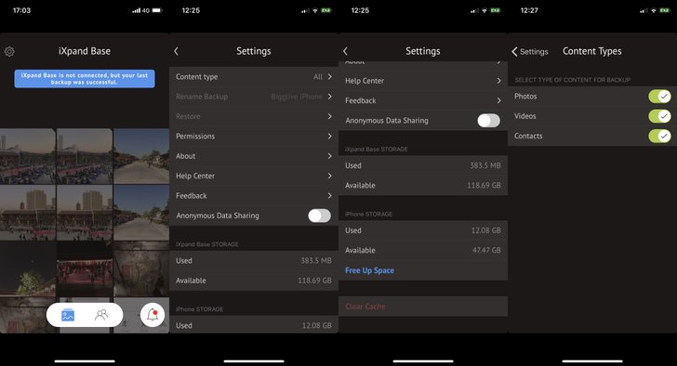Select the photos tab icon in bottom bar
This screenshot has width=677, height=366.
tap(68, 315)
